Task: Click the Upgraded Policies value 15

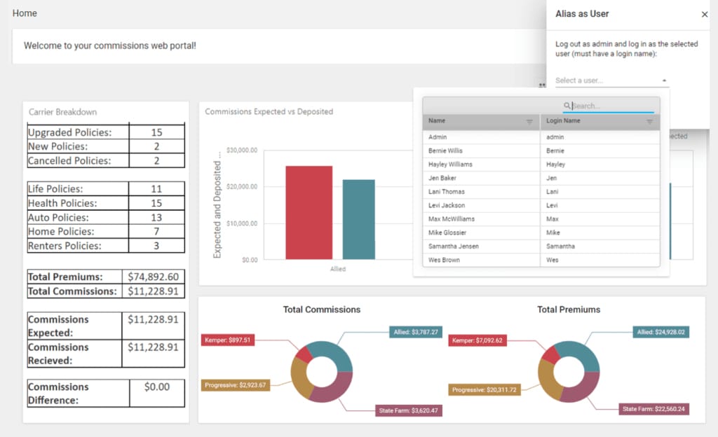Action: [156, 132]
